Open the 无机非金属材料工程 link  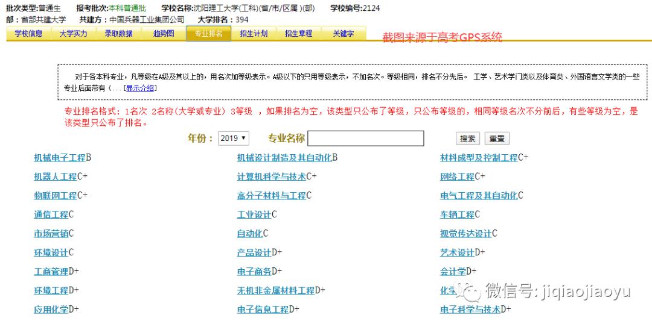point(276,291)
